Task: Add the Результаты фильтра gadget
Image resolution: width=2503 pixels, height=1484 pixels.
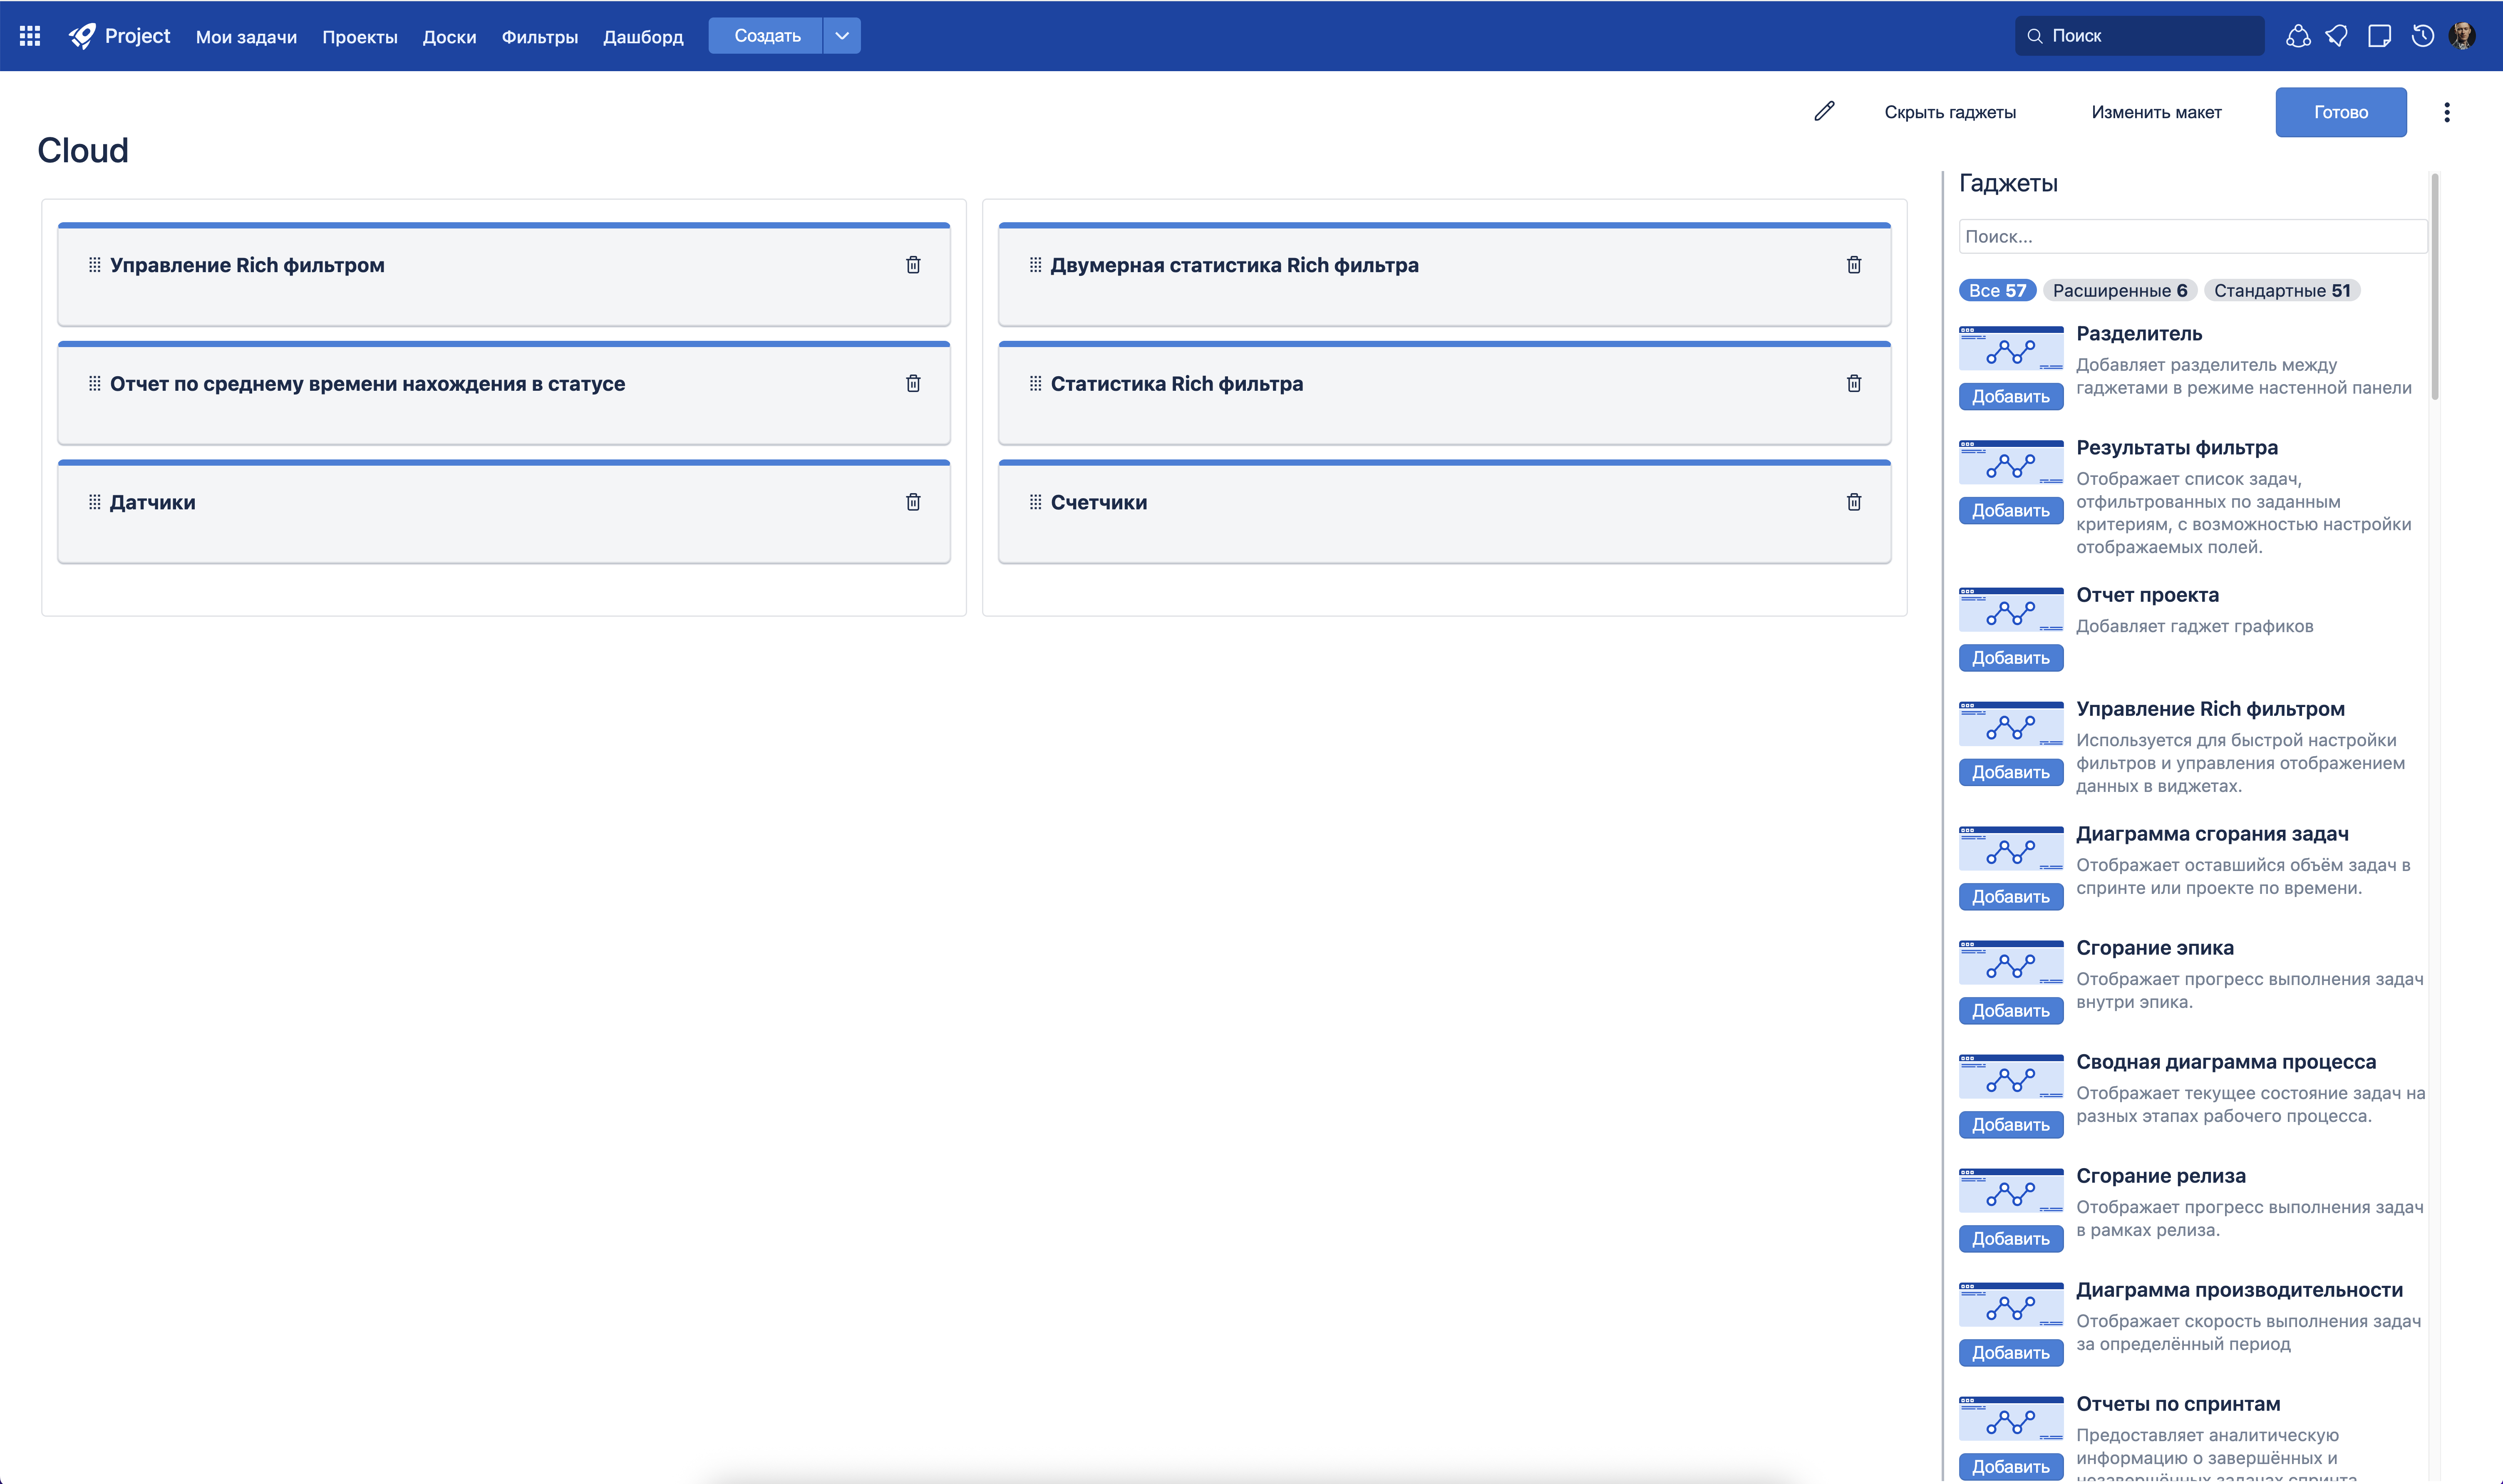Action: [x=2011, y=510]
